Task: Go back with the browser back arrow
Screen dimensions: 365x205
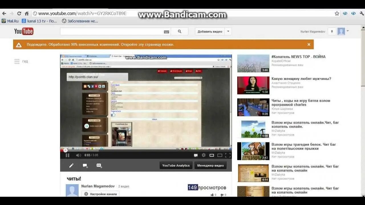Action: 4,13
